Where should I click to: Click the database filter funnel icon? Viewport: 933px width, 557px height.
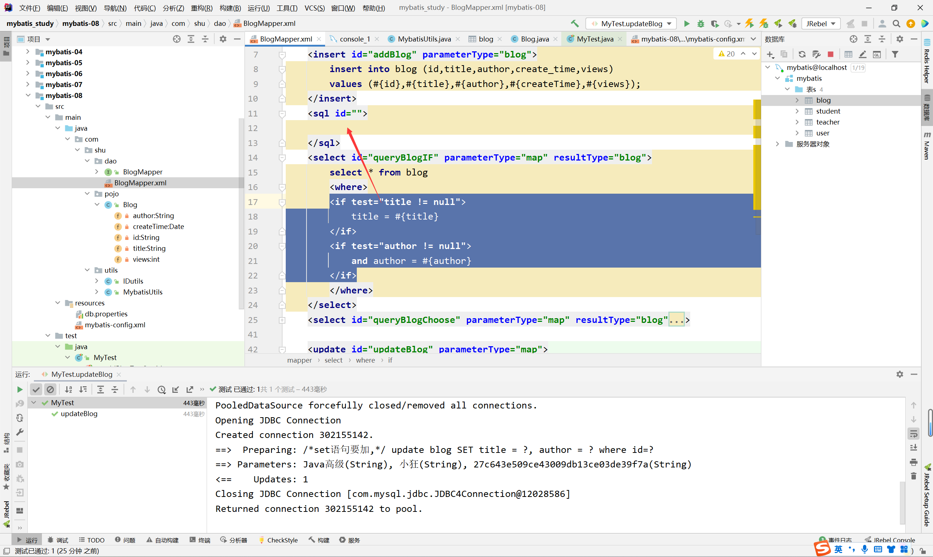click(895, 54)
